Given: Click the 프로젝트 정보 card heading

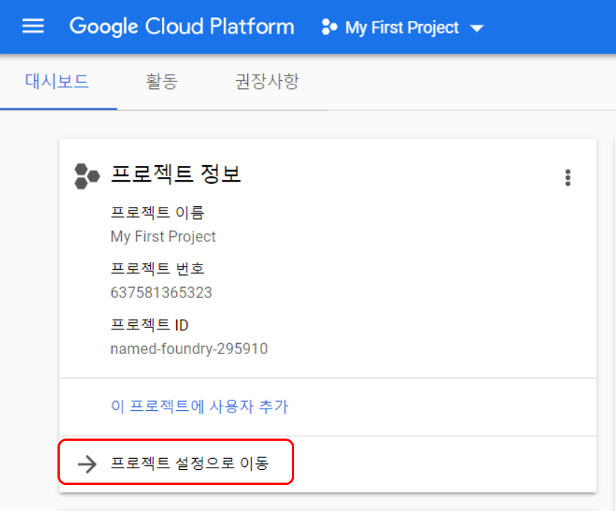Looking at the screenshot, I should (x=175, y=174).
